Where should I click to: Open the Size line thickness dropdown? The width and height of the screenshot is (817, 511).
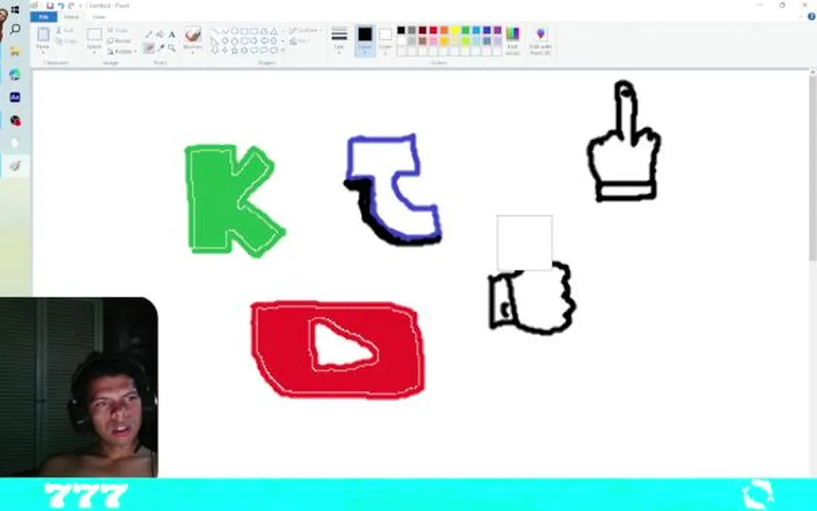339,40
